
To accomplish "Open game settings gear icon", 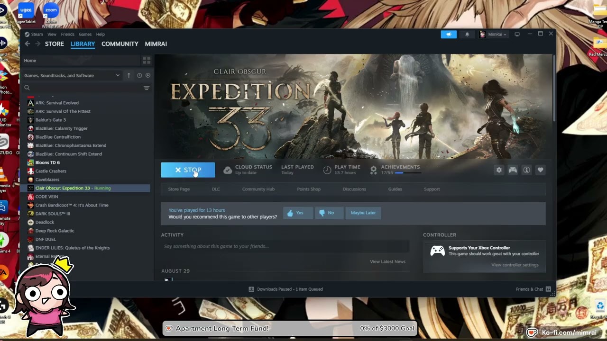I will click(499, 170).
